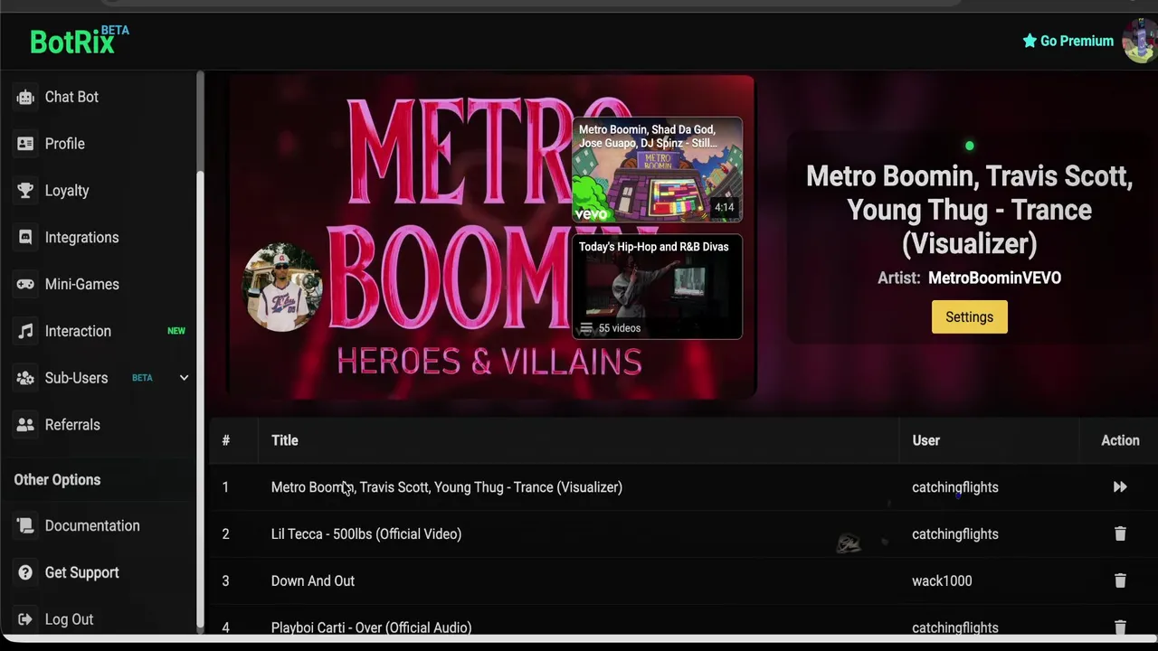The height and width of the screenshot is (651, 1158).
Task: Click Log Out in the sidebar
Action: [69, 619]
